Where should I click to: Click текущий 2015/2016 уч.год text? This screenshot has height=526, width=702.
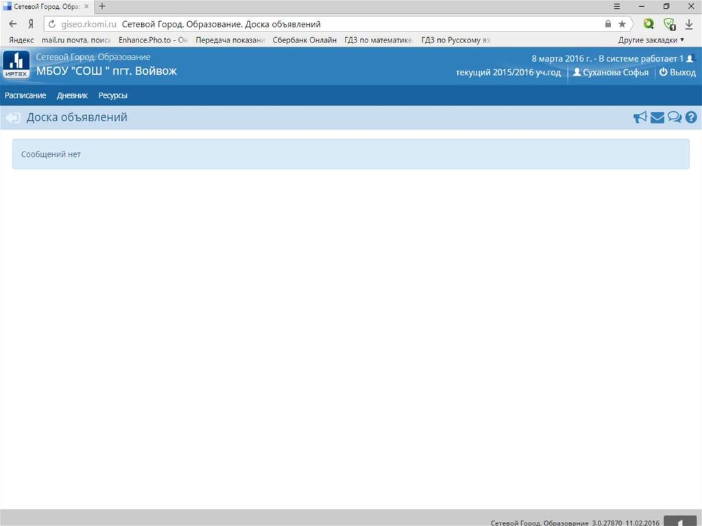pyautogui.click(x=508, y=72)
